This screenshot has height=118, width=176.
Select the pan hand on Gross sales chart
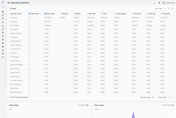click(170, 105)
